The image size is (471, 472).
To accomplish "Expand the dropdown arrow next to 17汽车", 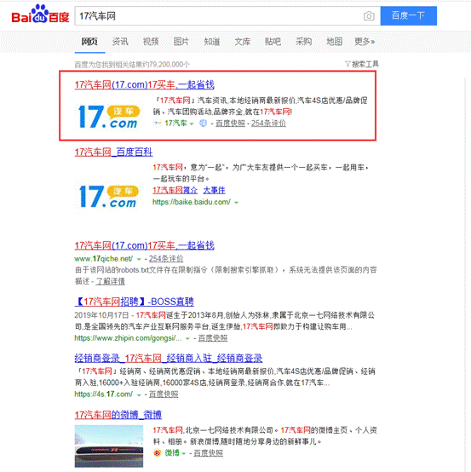I will click(192, 124).
